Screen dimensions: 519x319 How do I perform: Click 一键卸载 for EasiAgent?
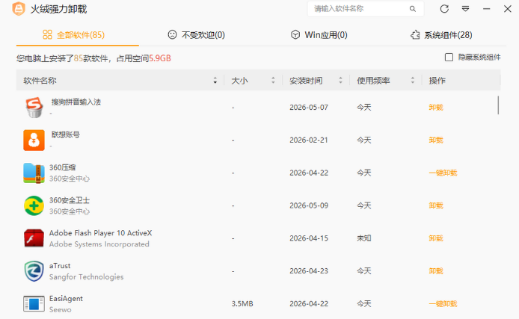[x=443, y=304]
